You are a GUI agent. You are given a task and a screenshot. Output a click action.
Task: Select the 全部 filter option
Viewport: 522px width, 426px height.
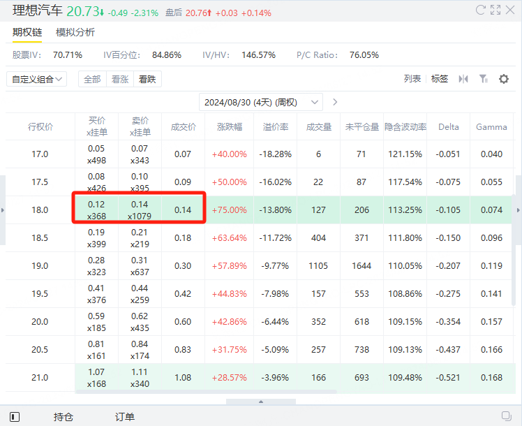coord(92,80)
